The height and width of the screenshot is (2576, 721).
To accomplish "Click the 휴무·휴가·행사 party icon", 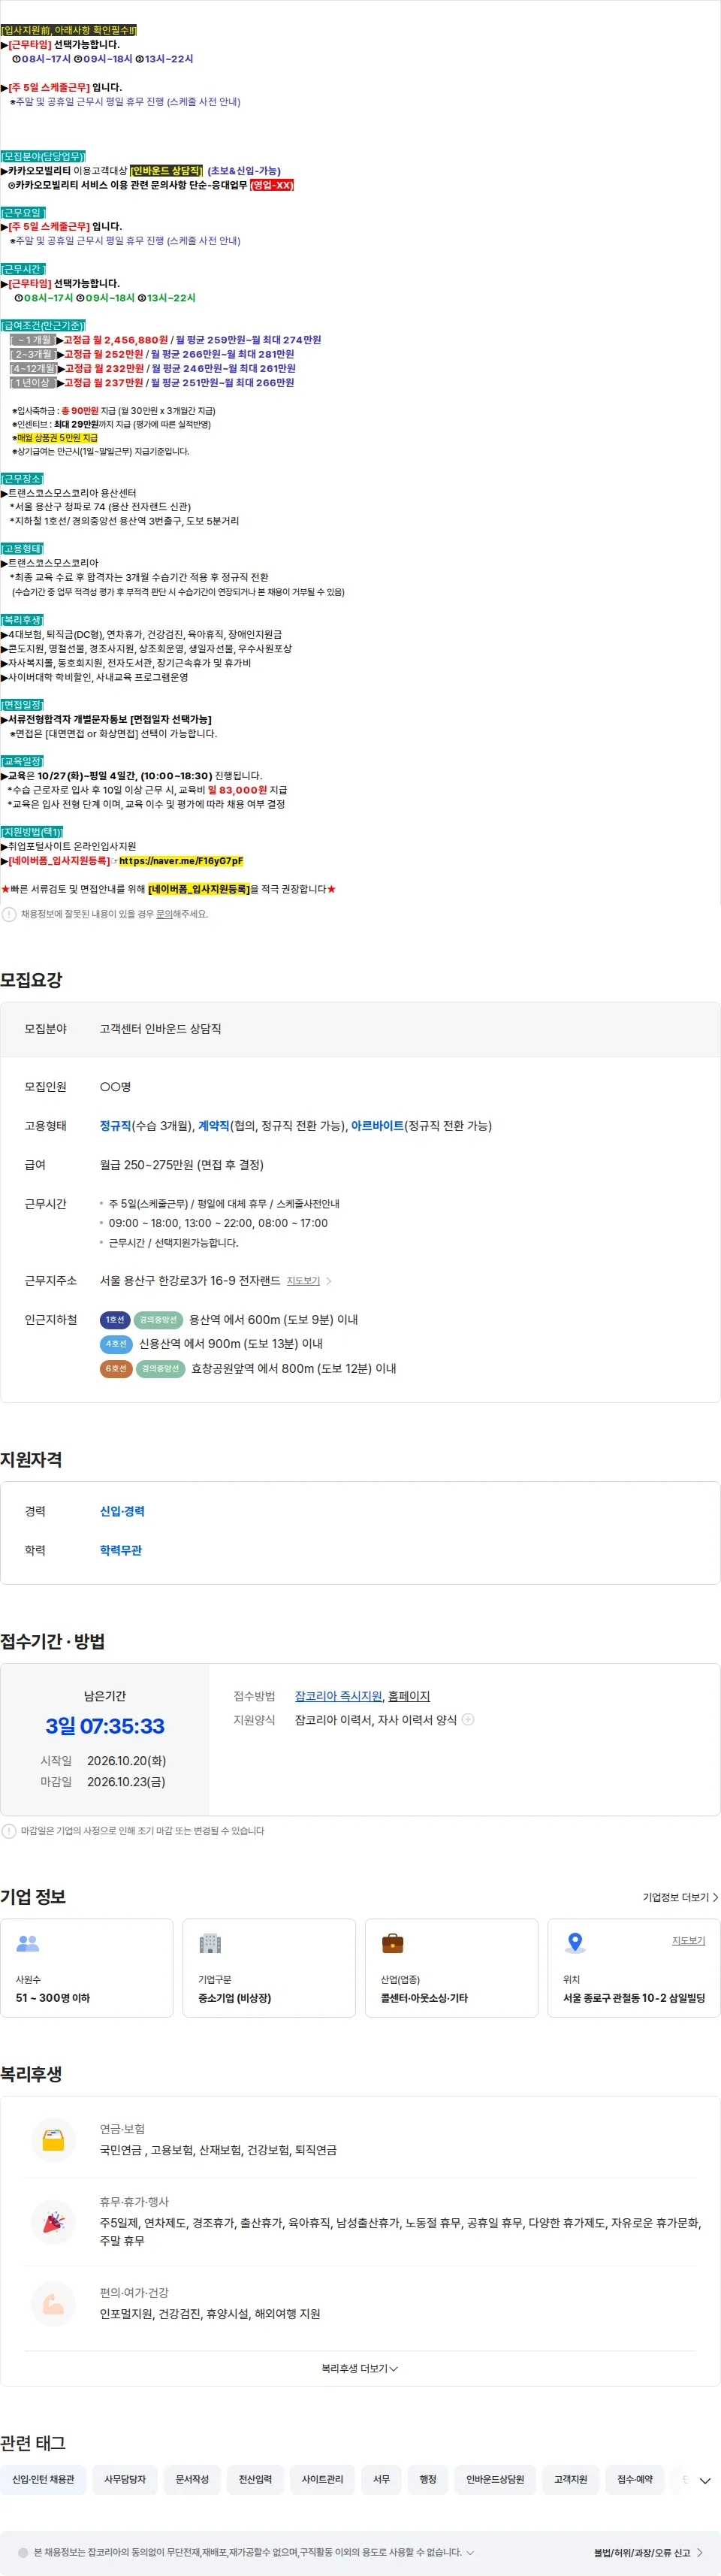I will (53, 2222).
